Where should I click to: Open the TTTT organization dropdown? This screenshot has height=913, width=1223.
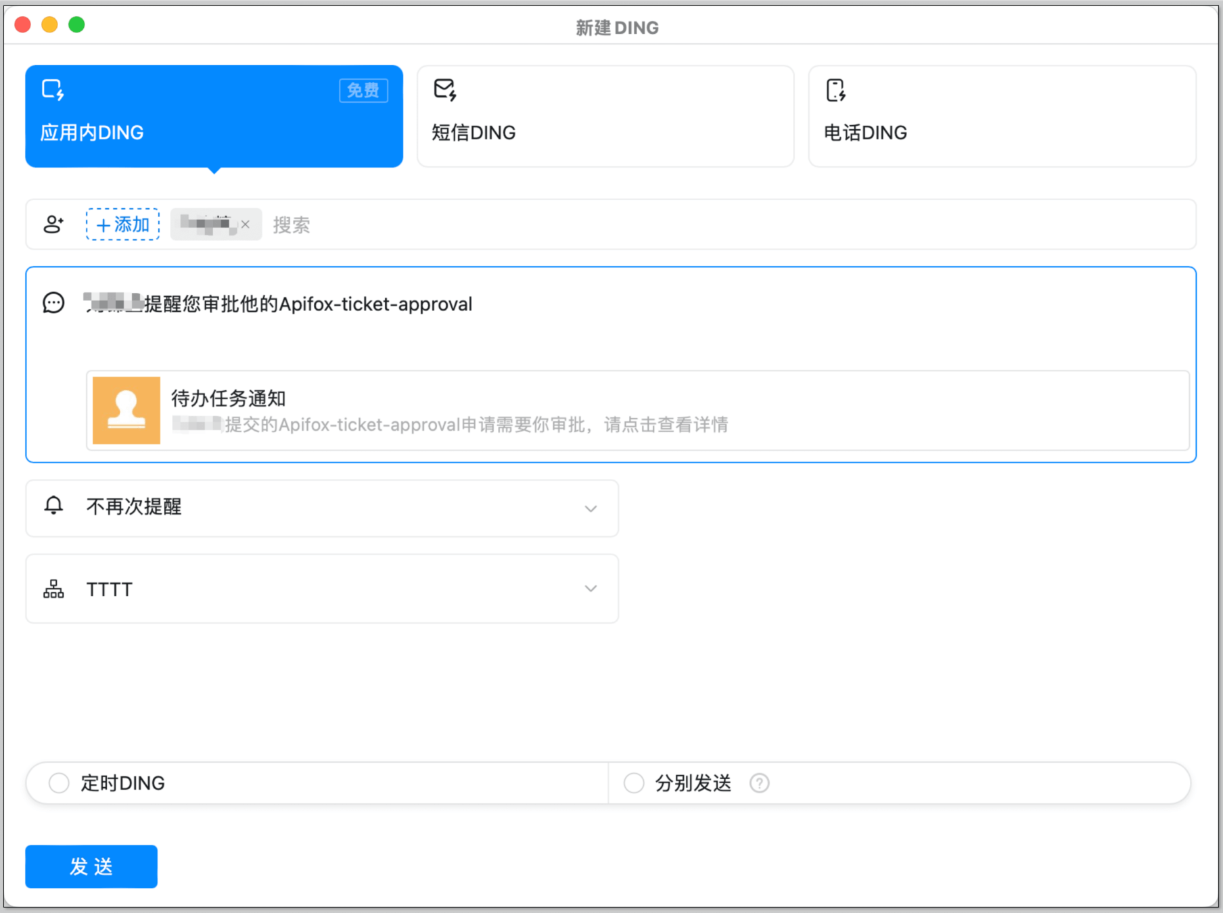coord(591,589)
